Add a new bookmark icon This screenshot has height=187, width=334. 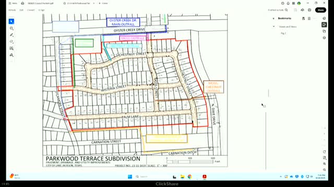(303, 19)
